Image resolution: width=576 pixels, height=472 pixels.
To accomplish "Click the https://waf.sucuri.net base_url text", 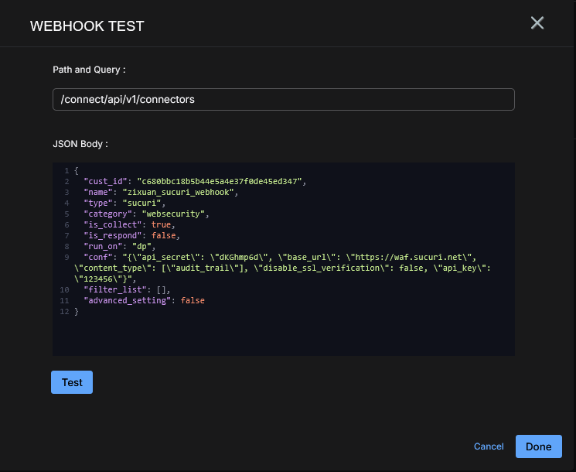I will [408, 258].
